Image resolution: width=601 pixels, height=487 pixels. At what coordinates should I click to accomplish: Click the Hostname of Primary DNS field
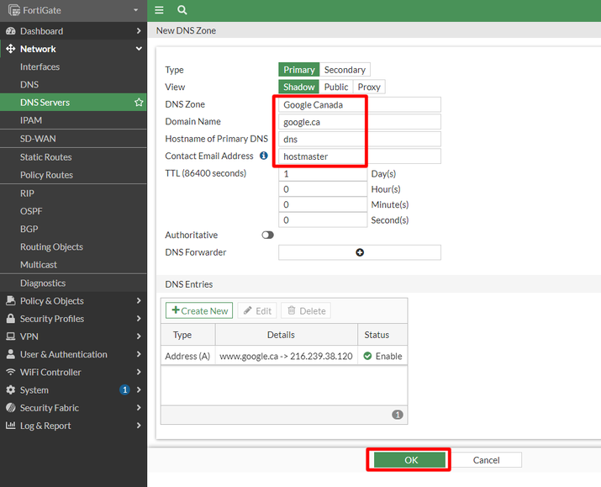[x=360, y=139]
